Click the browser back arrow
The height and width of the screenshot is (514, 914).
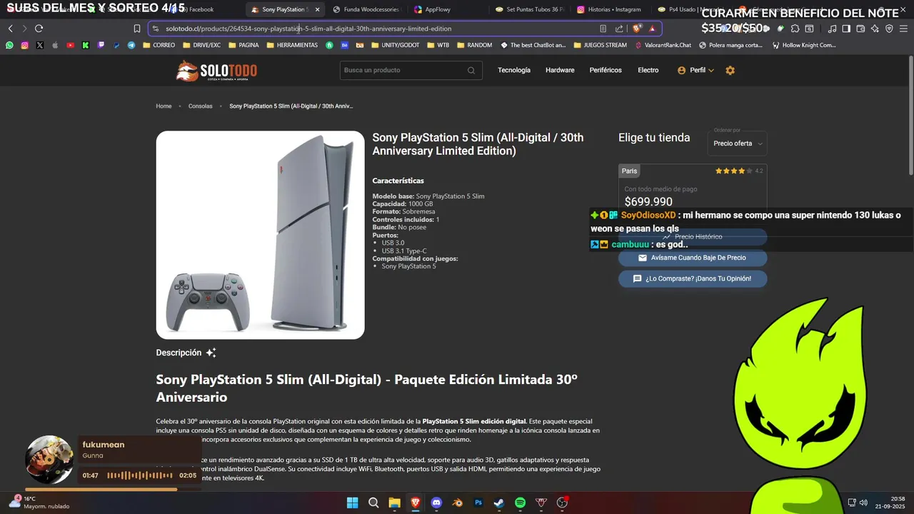pyautogui.click(x=10, y=29)
